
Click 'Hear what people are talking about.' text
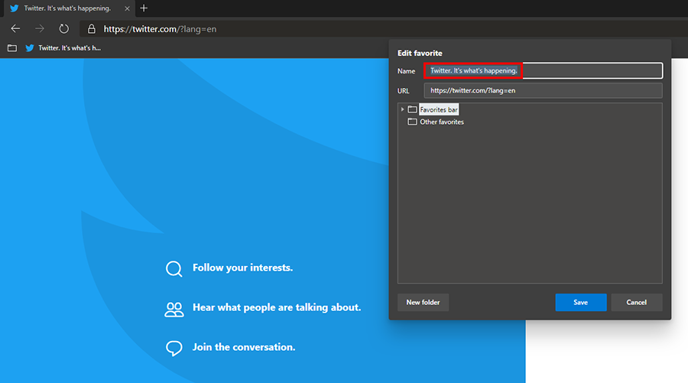coord(277,307)
